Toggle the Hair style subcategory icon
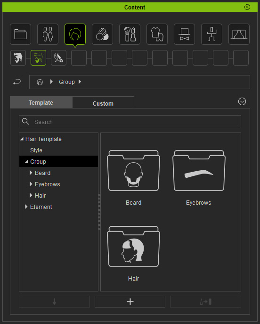Image resolution: width=260 pixels, height=324 pixels. pyautogui.click(x=18, y=58)
